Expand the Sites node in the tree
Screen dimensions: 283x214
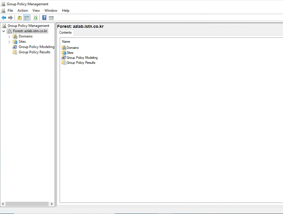tap(9, 42)
